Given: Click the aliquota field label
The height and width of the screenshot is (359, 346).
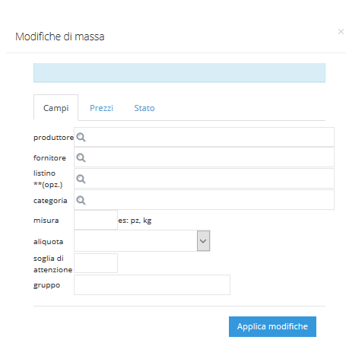Looking at the screenshot, I should pos(48,242).
